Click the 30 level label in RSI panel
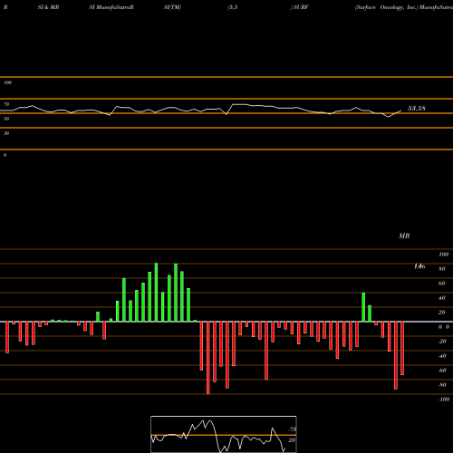This screenshot has height=453, width=453. coord(6,133)
